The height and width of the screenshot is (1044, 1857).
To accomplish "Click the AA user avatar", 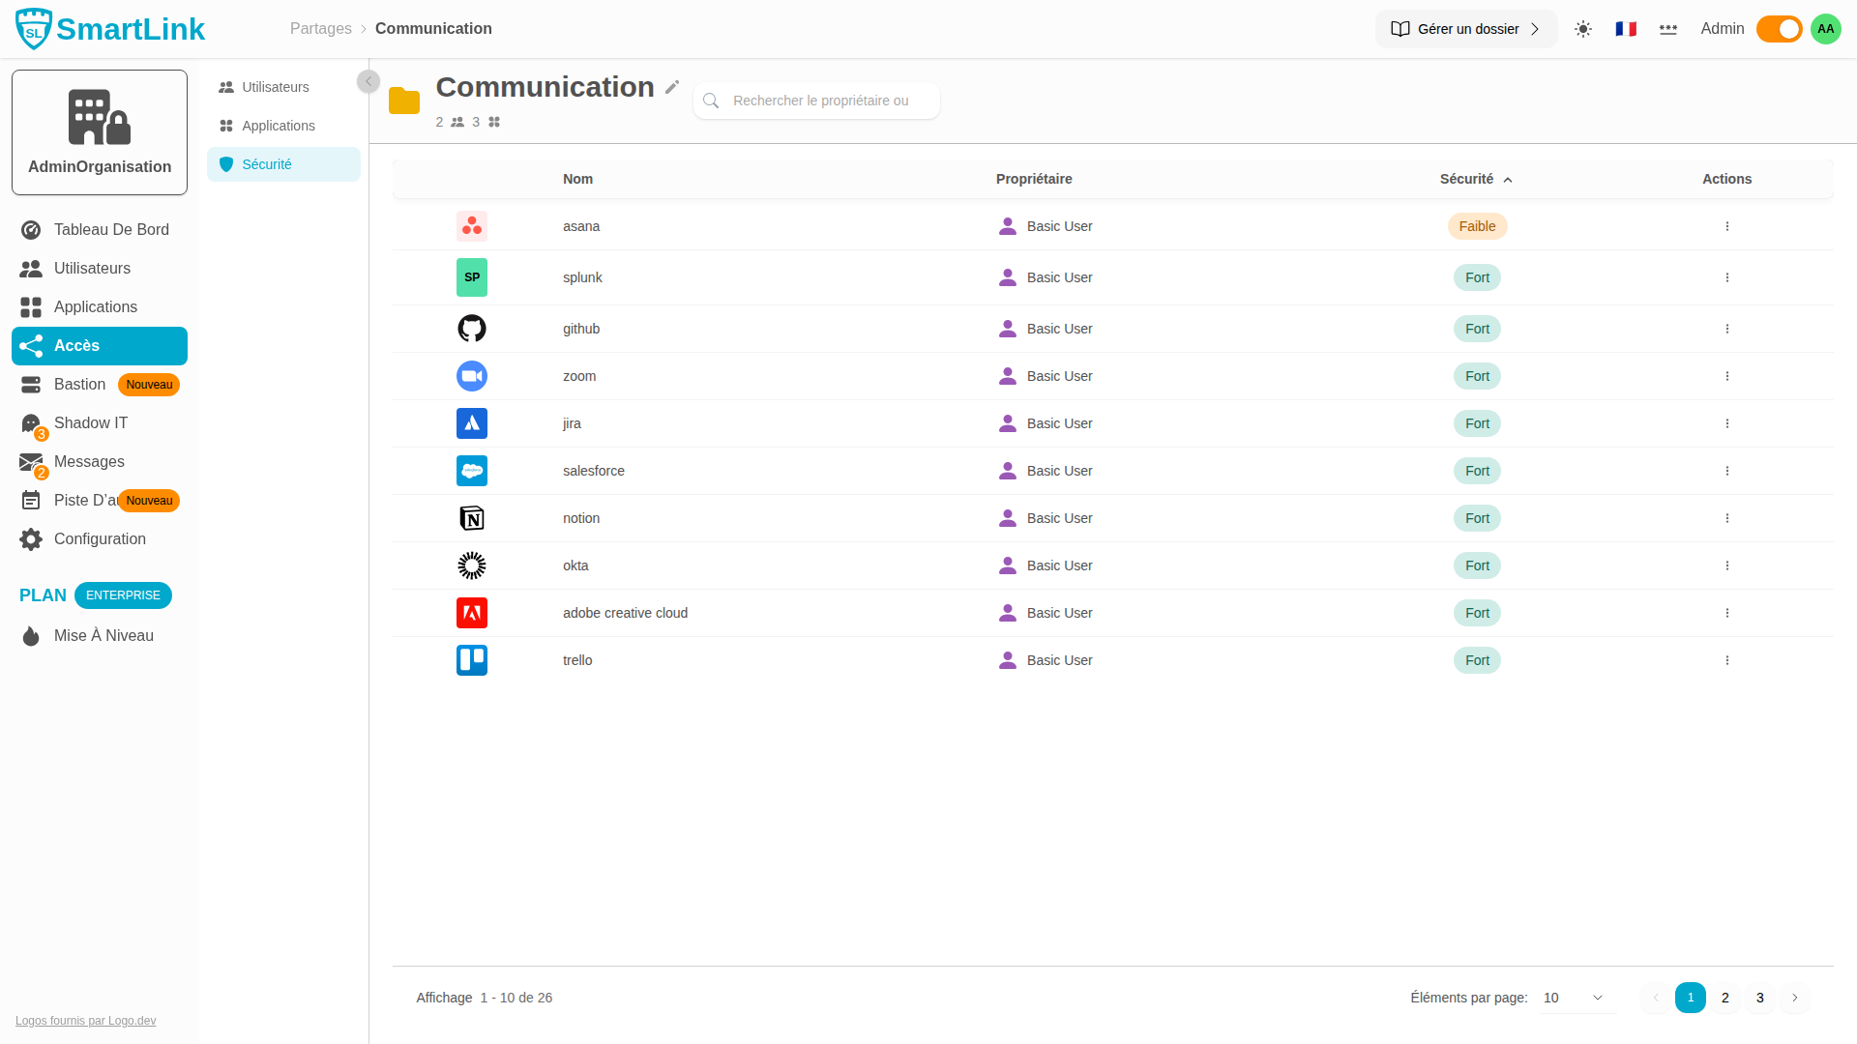I will pyautogui.click(x=1826, y=29).
